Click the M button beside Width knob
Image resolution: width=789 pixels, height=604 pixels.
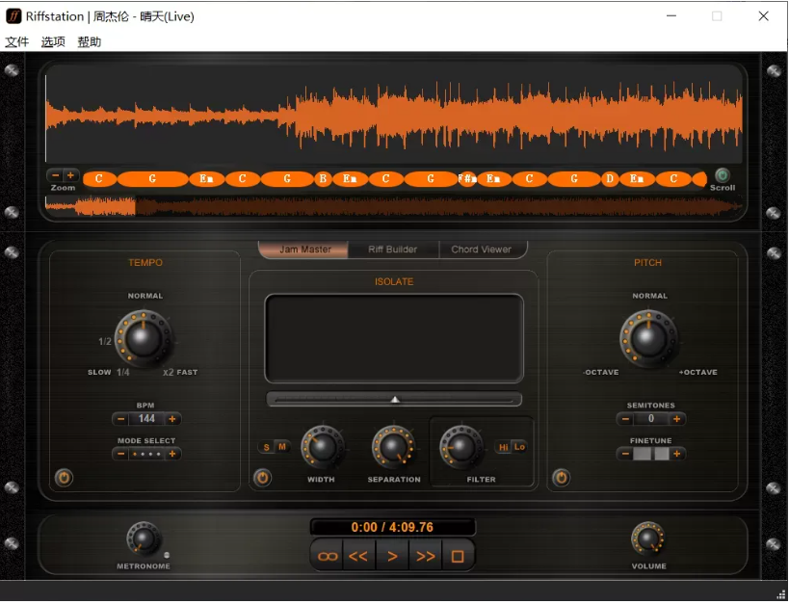coord(282,446)
